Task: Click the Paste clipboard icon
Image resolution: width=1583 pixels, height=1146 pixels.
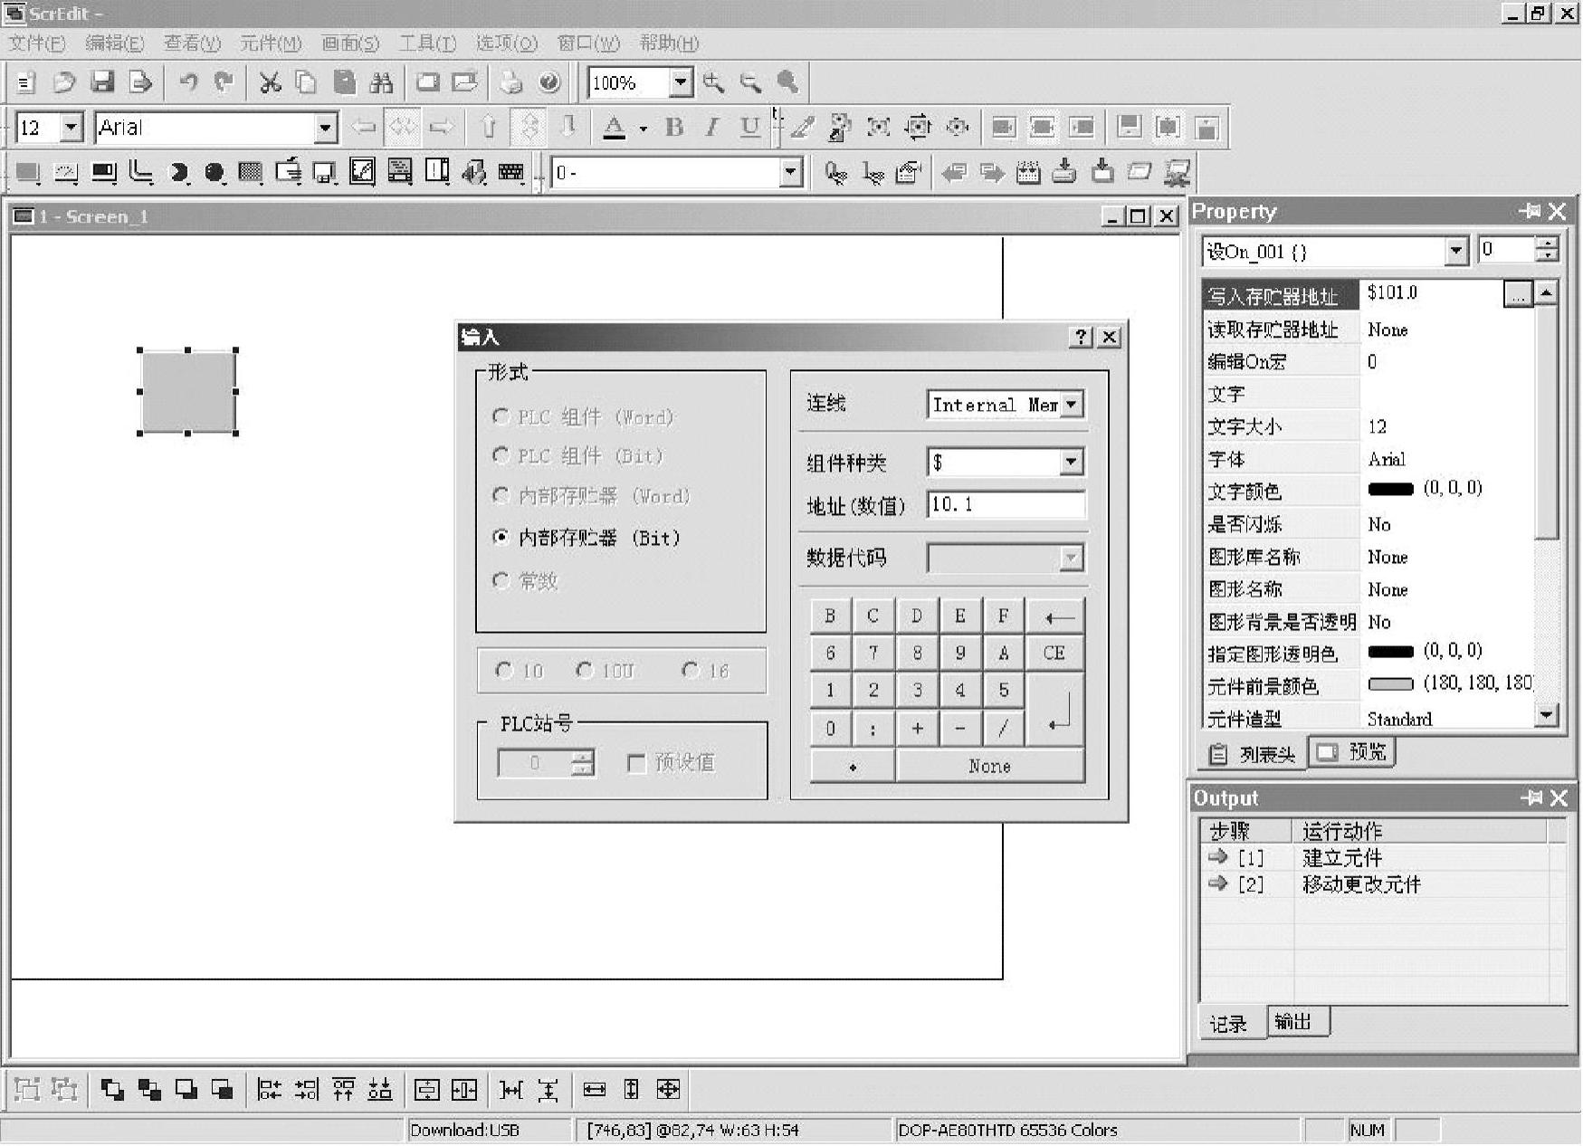Action: [344, 82]
